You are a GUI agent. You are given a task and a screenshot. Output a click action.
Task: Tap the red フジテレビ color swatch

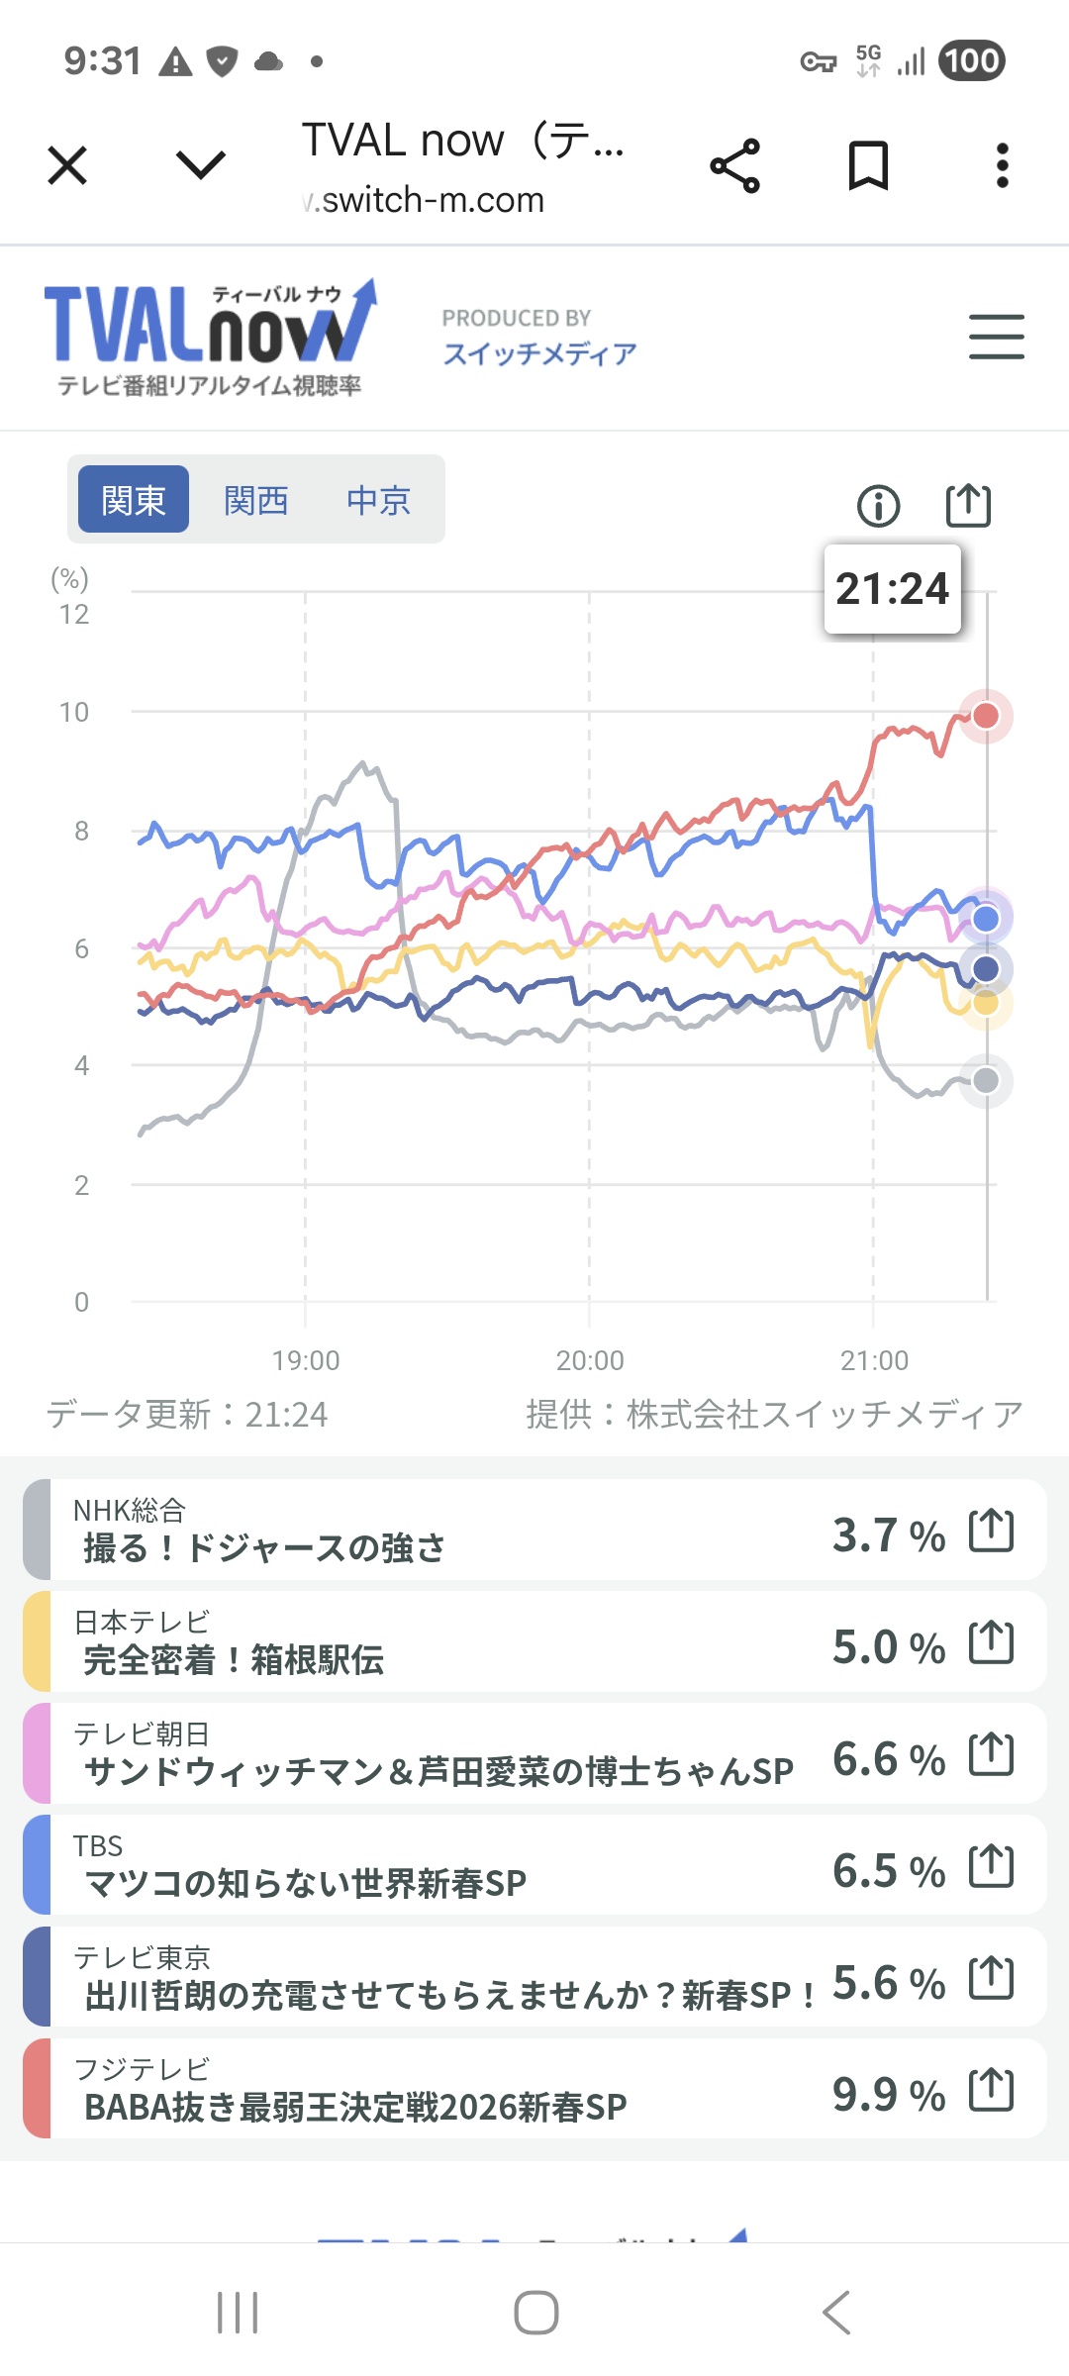coord(37,2089)
